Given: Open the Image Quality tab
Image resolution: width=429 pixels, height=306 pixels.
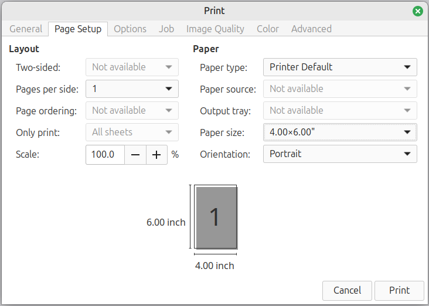Looking at the screenshot, I should [x=215, y=29].
